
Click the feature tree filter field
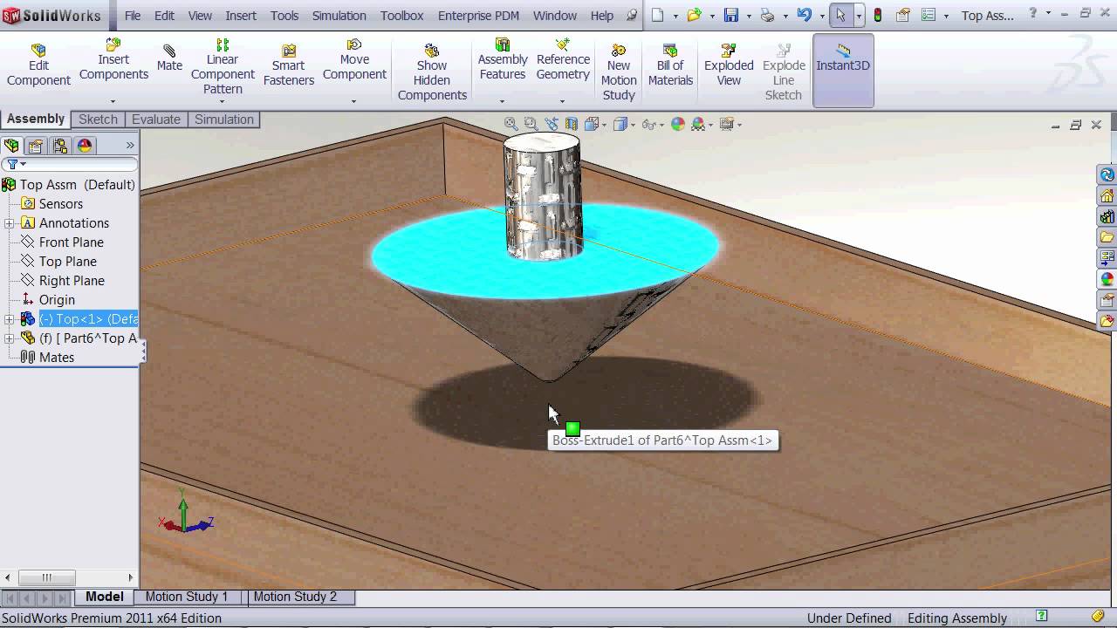tap(70, 164)
